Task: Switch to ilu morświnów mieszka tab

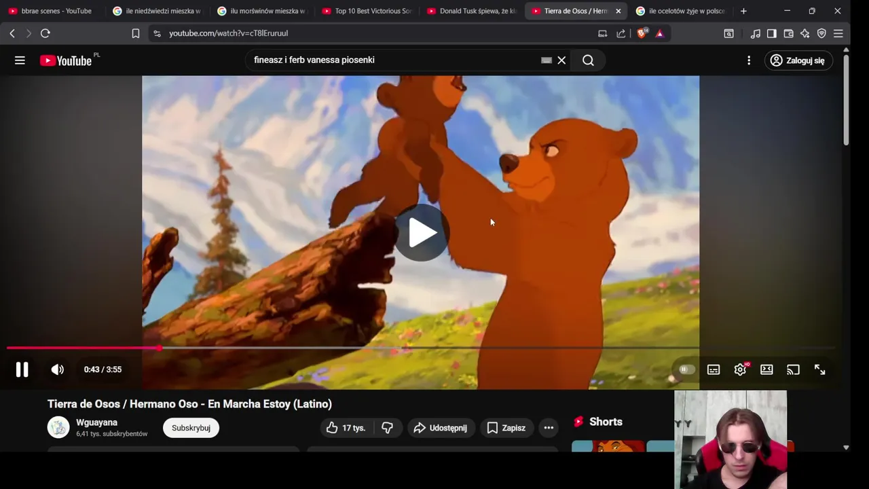Action: tap(261, 11)
